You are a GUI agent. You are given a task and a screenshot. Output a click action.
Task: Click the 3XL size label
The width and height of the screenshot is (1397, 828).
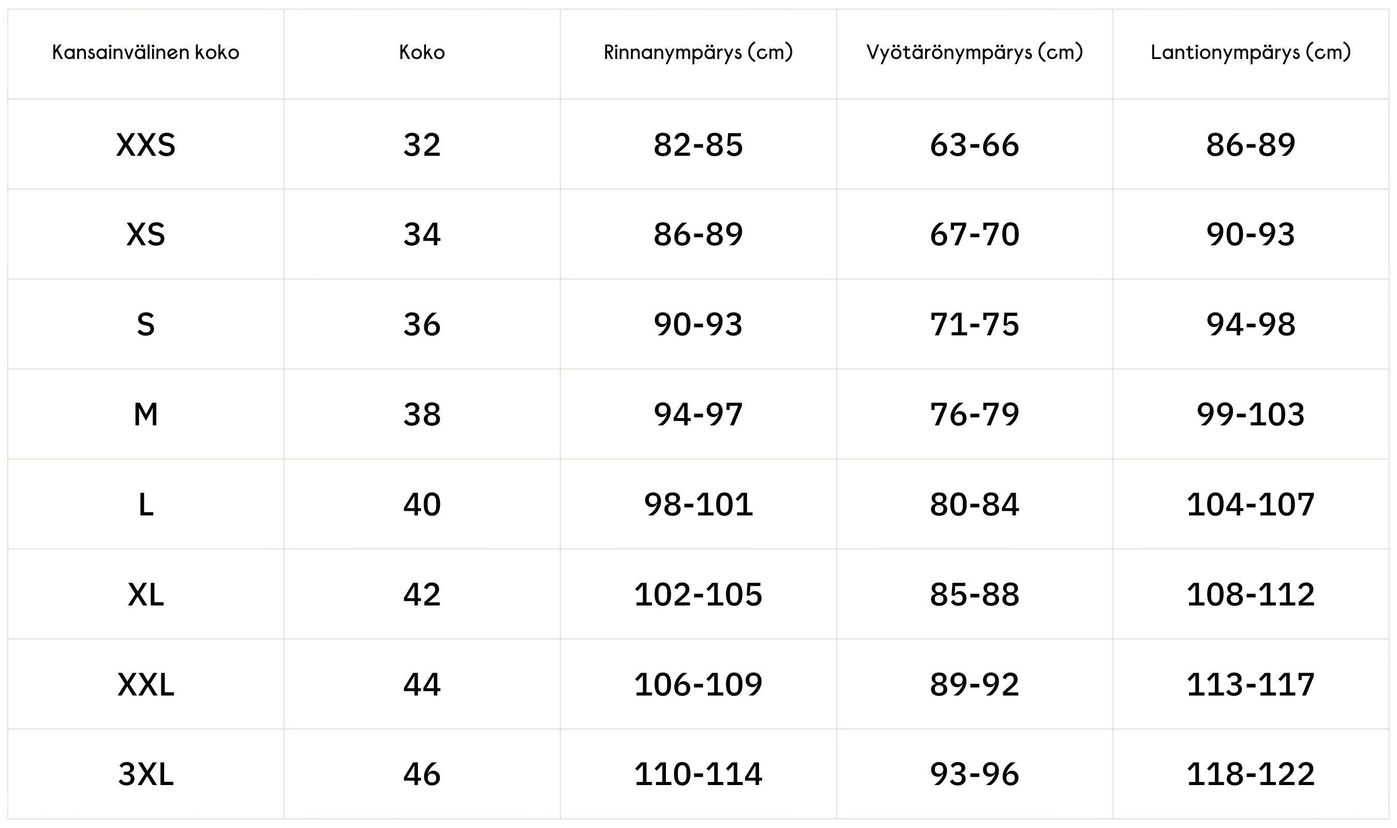click(x=145, y=774)
